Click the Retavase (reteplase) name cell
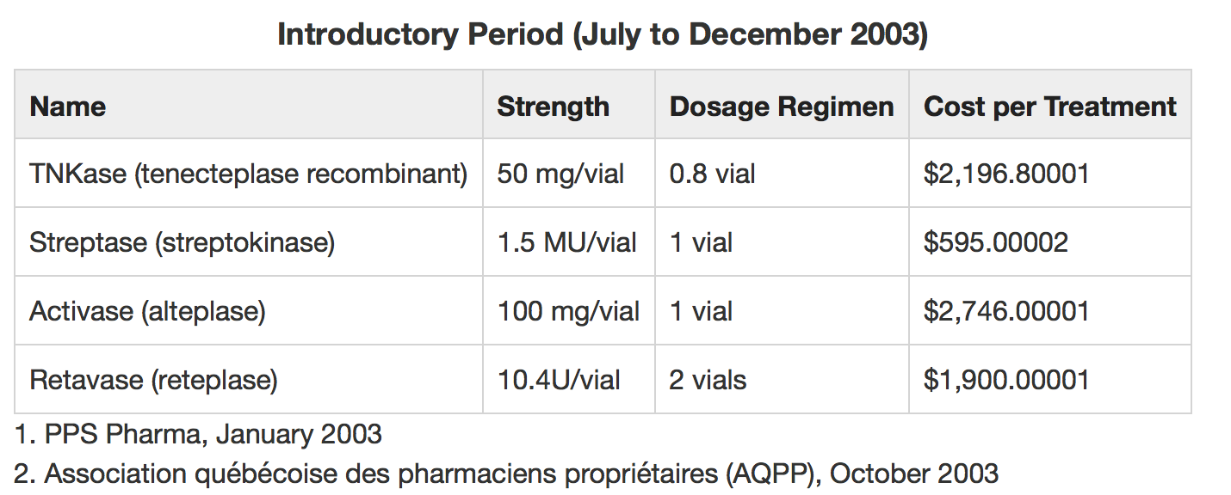Viewport: 1231px width, 495px height. coord(153,380)
